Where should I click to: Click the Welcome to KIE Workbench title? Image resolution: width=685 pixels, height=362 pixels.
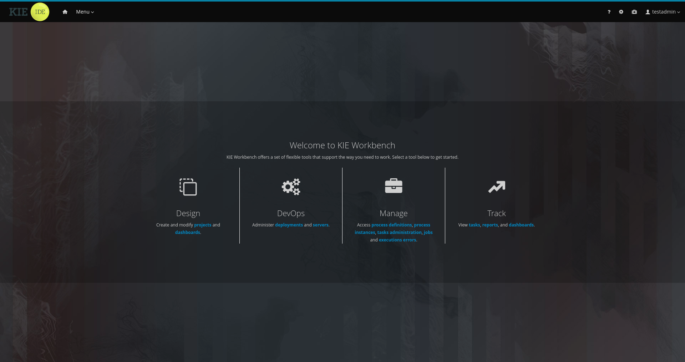342,146
